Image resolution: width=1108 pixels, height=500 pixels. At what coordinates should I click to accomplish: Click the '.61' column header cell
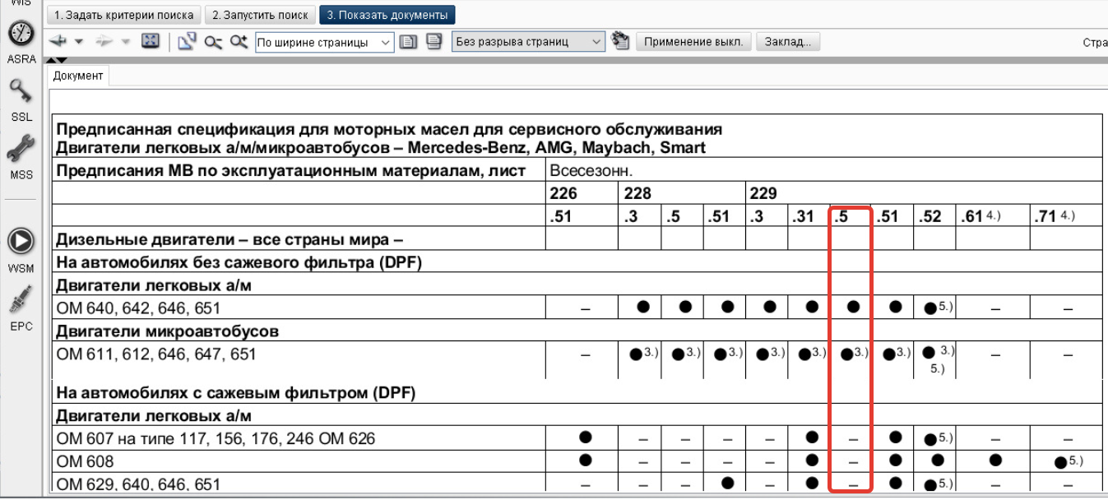coord(992,217)
